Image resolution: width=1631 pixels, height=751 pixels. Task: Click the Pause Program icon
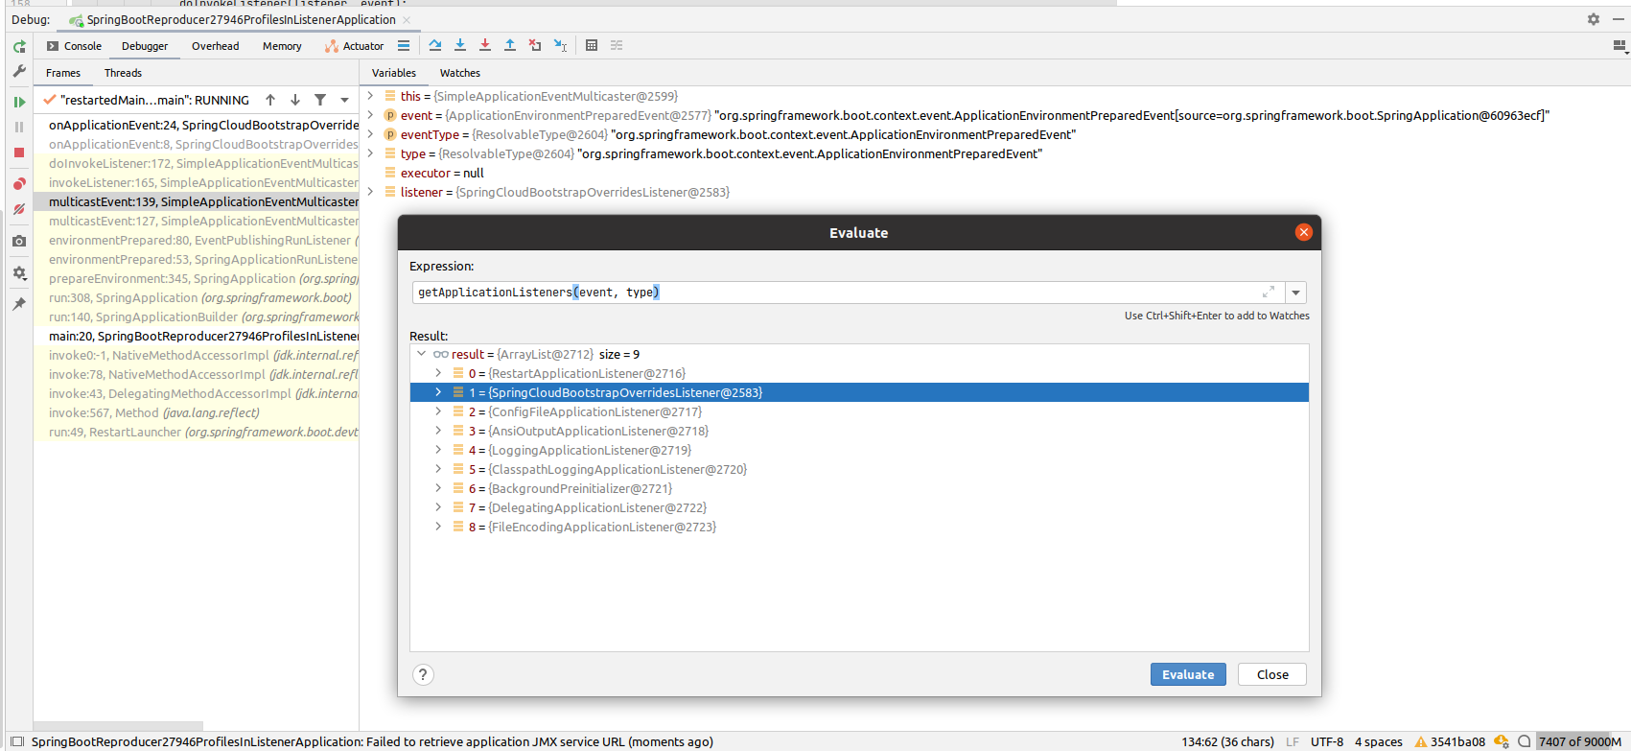pyautogui.click(x=19, y=127)
